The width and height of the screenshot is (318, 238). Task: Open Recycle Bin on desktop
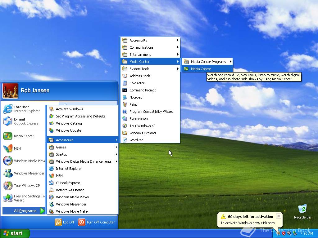click(302, 212)
